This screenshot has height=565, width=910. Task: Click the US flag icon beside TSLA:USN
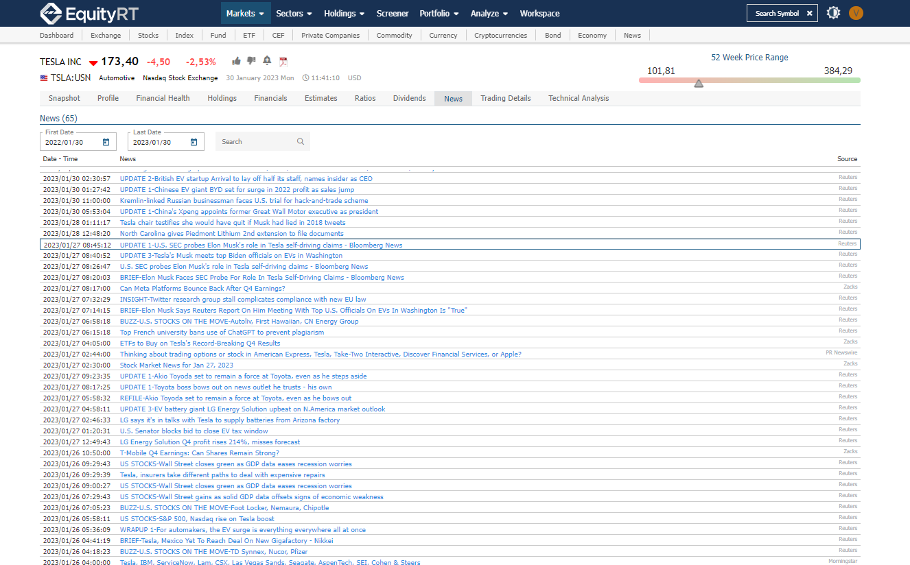click(44, 78)
